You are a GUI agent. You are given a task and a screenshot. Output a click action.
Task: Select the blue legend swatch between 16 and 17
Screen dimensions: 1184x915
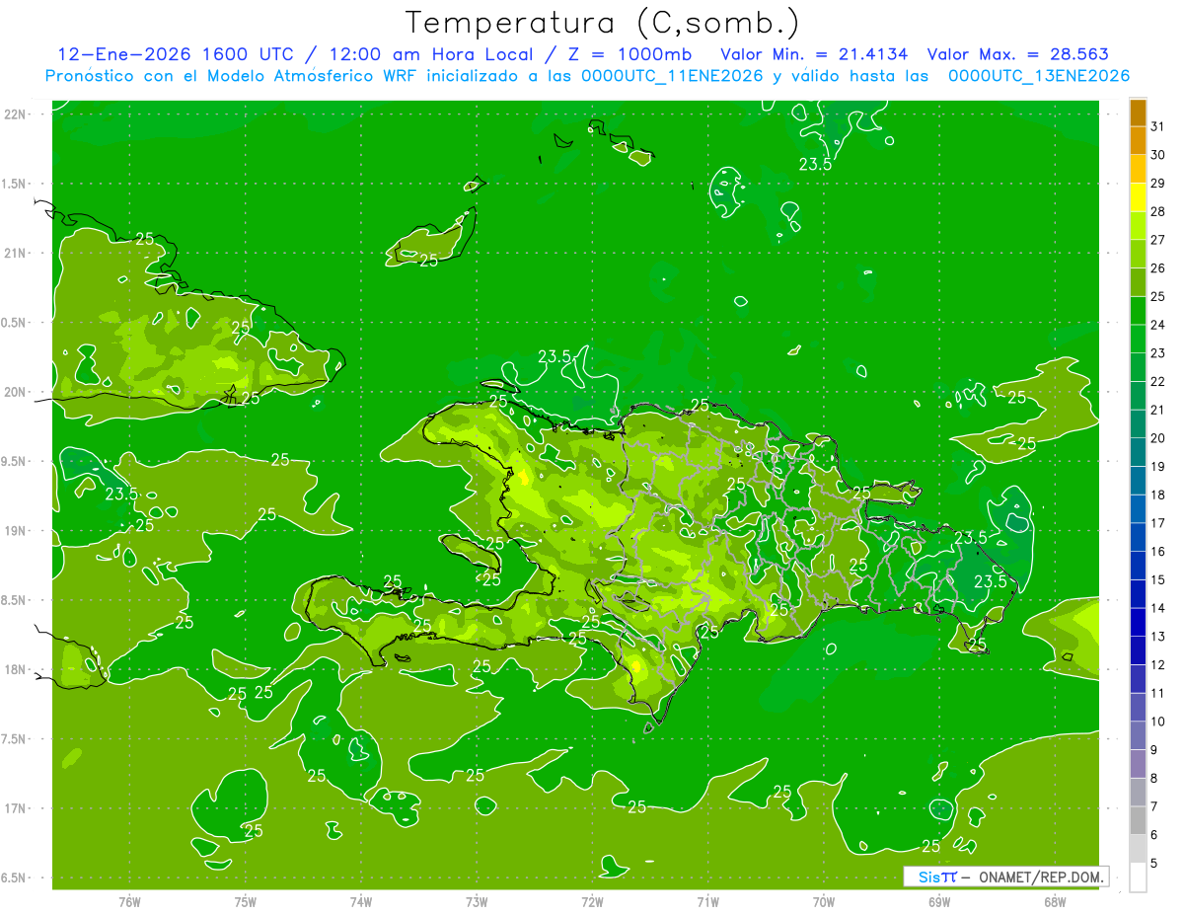point(1138,537)
